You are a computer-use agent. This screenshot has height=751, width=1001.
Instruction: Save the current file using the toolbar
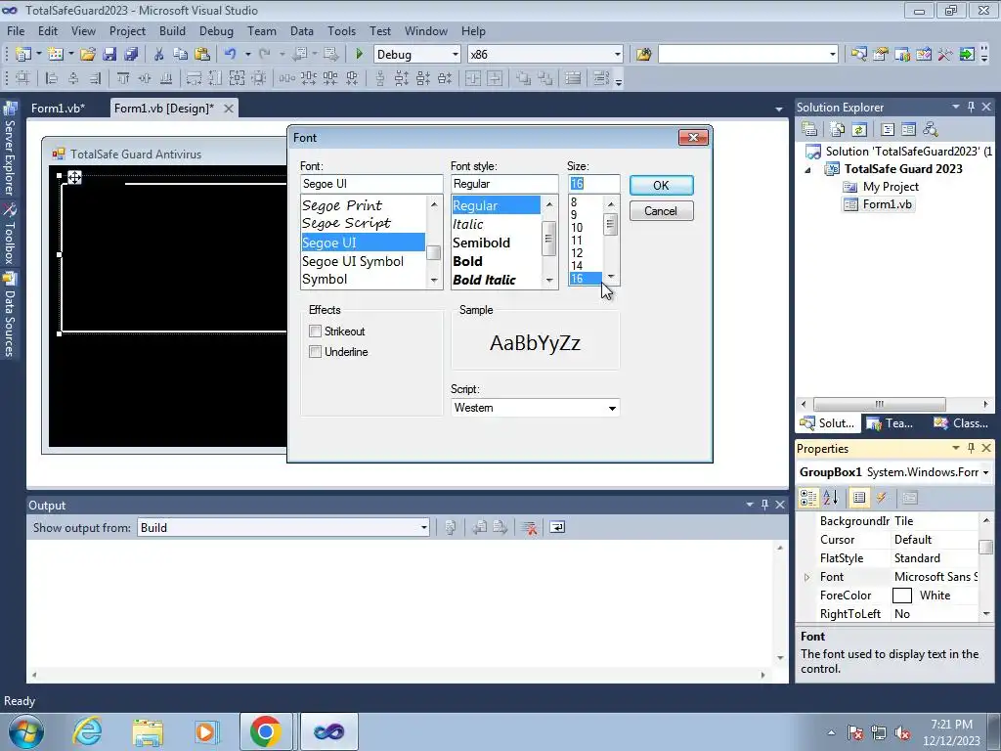pos(109,55)
